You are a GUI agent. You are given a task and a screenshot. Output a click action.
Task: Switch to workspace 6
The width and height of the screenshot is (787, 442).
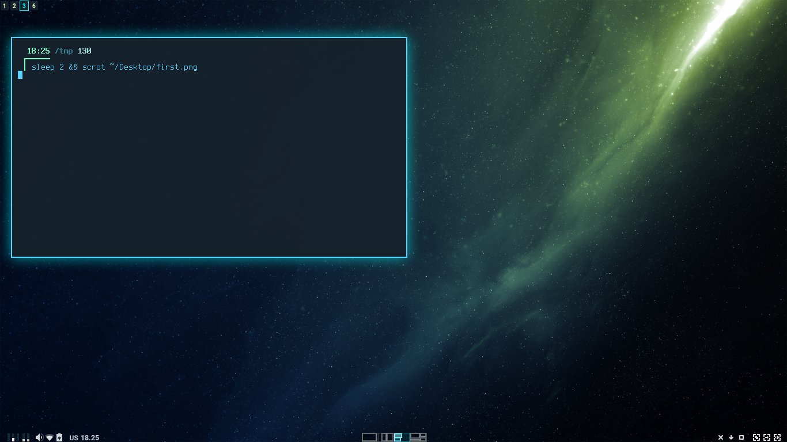(x=34, y=6)
